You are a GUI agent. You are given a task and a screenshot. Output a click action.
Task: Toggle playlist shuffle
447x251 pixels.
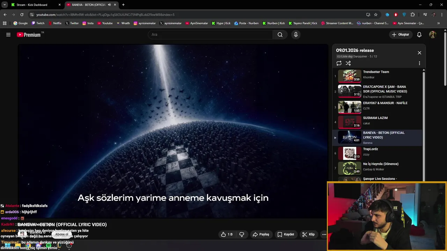348,63
